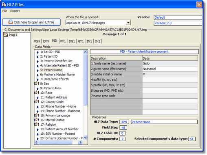
Task: Click the Version: 2.3 field
Action: 178,23
